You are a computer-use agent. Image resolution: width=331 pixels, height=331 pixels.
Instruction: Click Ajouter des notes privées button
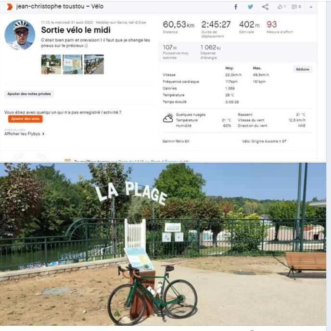pos(29,94)
